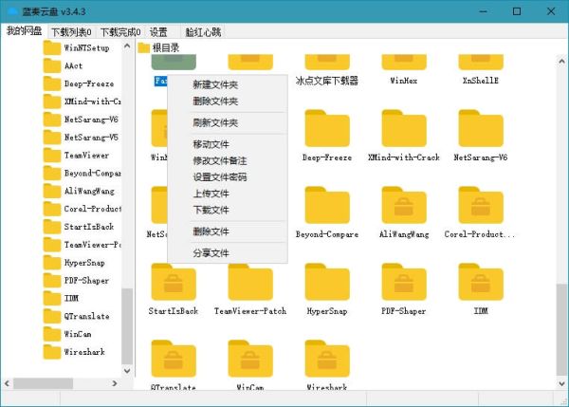Open the NetSarang-V6 folder in the grid
Viewport: 569px width, 407px height.
(481, 137)
